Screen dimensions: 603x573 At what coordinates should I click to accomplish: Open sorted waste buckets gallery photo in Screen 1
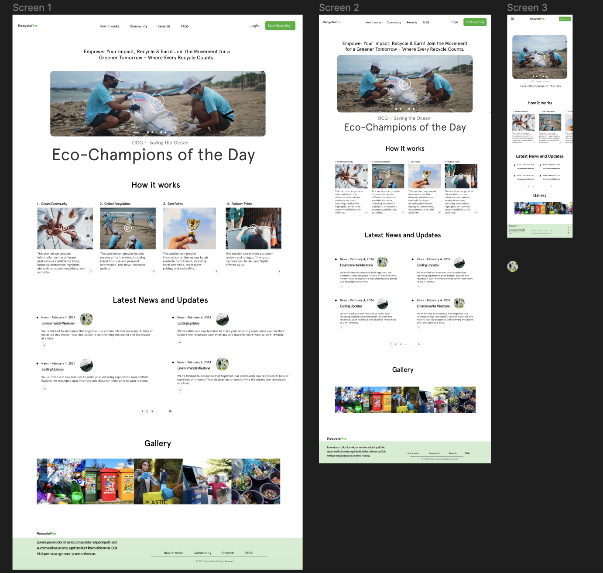(256, 481)
